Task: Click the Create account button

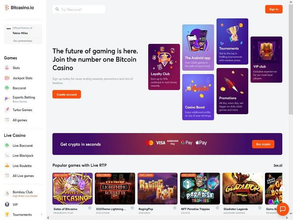Action: coord(67,94)
